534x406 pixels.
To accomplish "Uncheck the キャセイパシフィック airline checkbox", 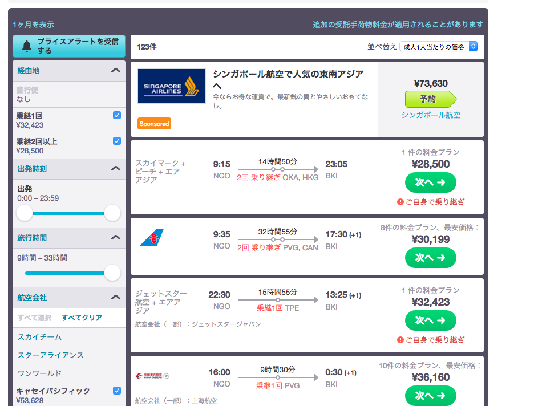I will point(117,391).
